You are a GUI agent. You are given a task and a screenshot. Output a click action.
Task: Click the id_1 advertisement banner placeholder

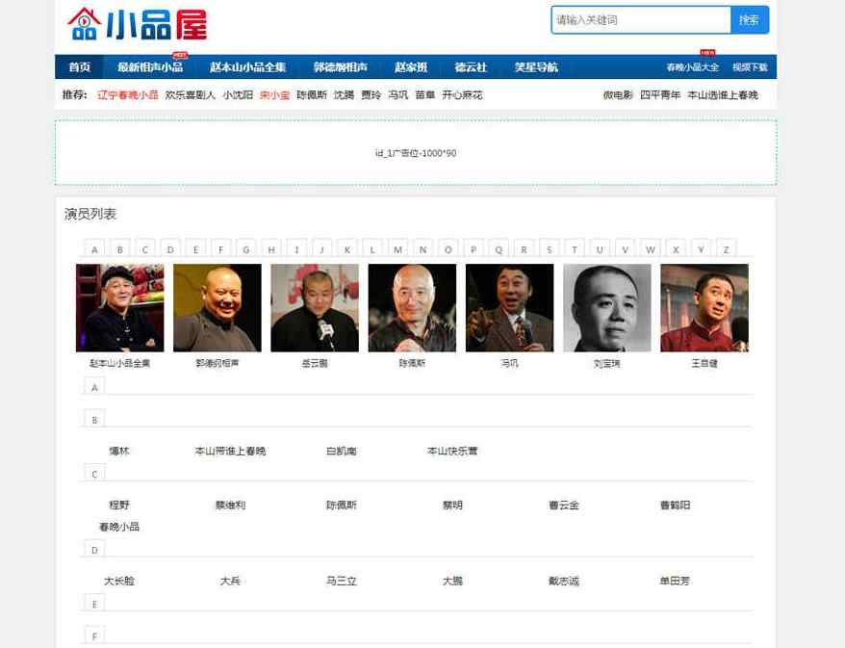click(416, 153)
